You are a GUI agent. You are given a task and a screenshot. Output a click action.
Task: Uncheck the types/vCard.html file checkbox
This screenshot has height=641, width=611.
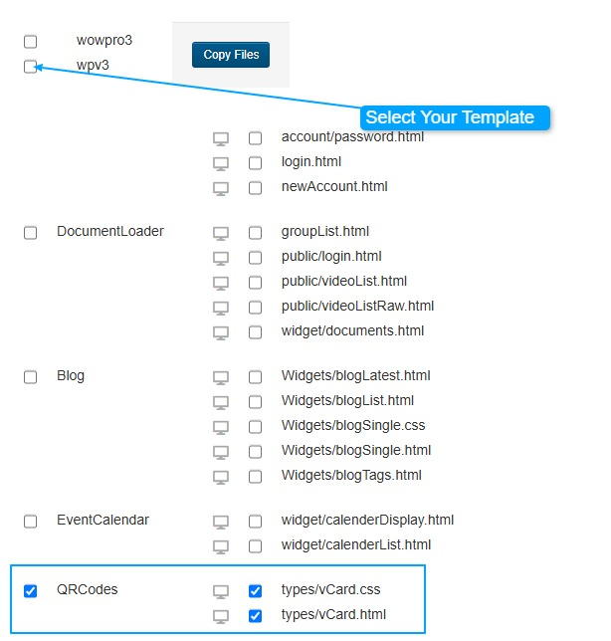pos(256,615)
